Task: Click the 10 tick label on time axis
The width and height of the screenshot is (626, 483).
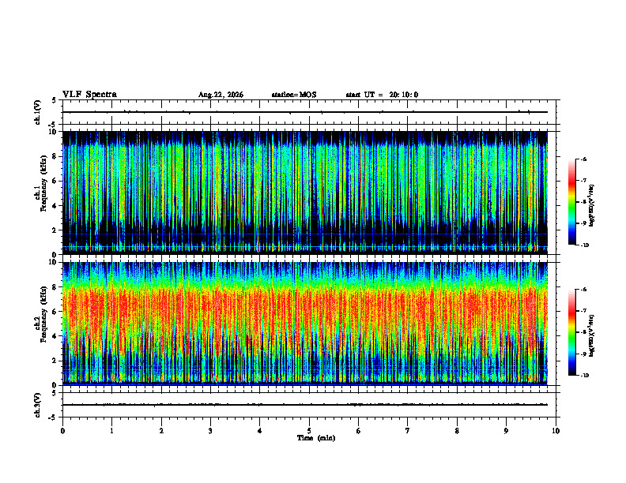Action: click(556, 431)
